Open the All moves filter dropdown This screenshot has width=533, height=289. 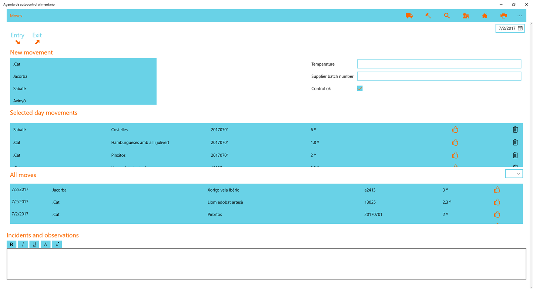(514, 174)
